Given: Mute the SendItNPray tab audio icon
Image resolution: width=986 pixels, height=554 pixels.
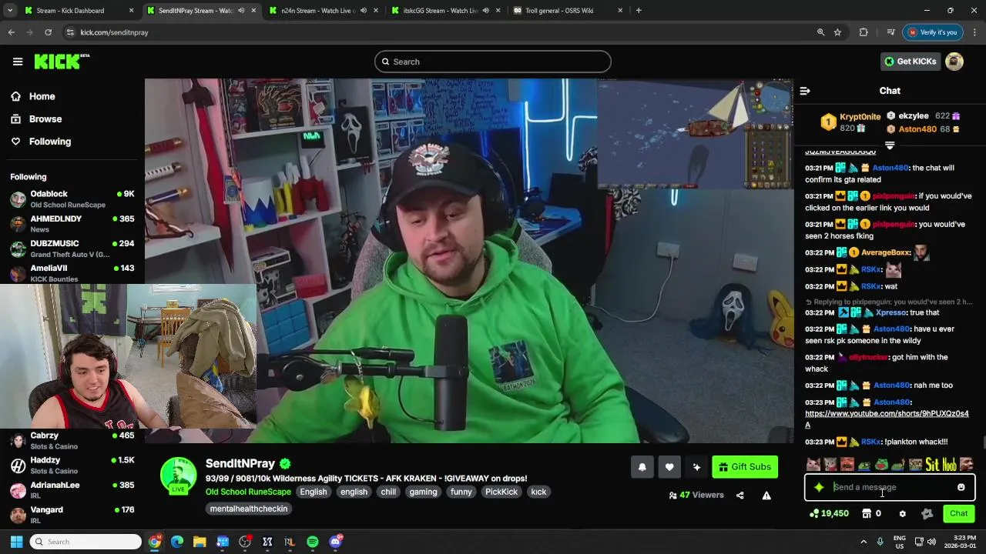Looking at the screenshot, I should pyautogui.click(x=241, y=11).
